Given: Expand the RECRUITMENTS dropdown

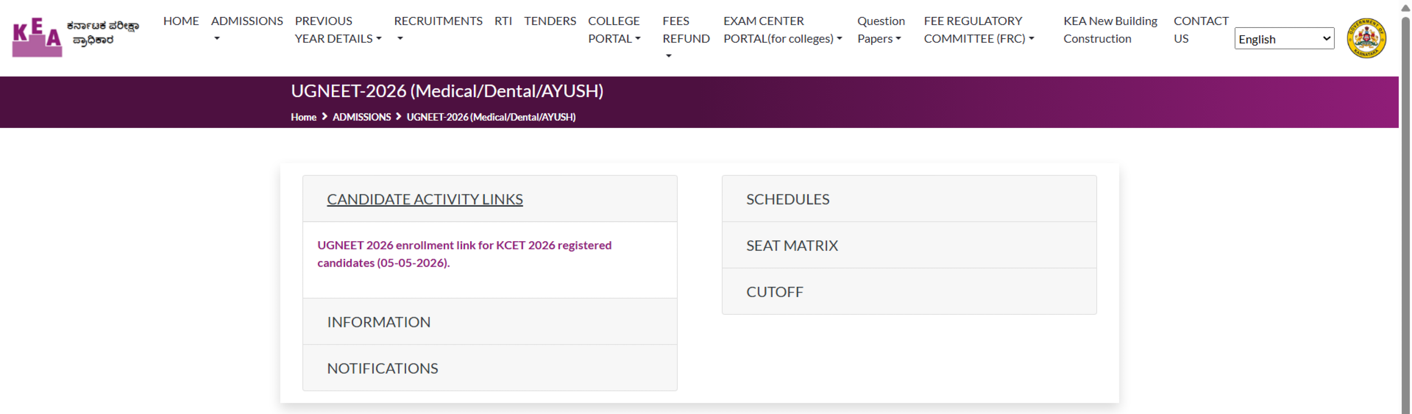Looking at the screenshot, I should click(x=438, y=30).
